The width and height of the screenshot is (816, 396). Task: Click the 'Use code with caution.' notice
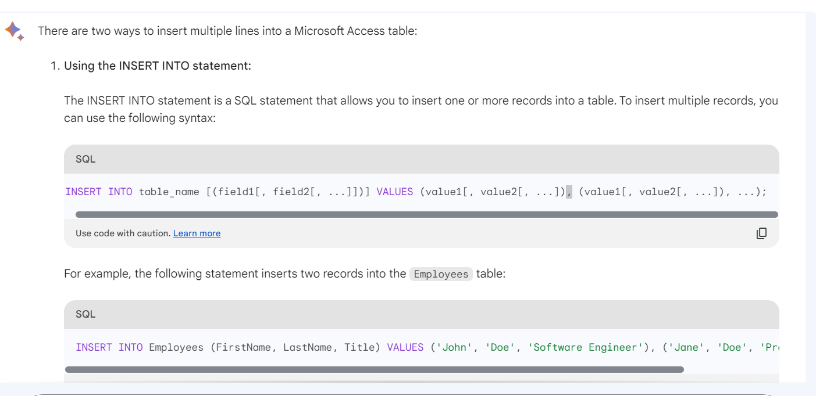coord(123,233)
